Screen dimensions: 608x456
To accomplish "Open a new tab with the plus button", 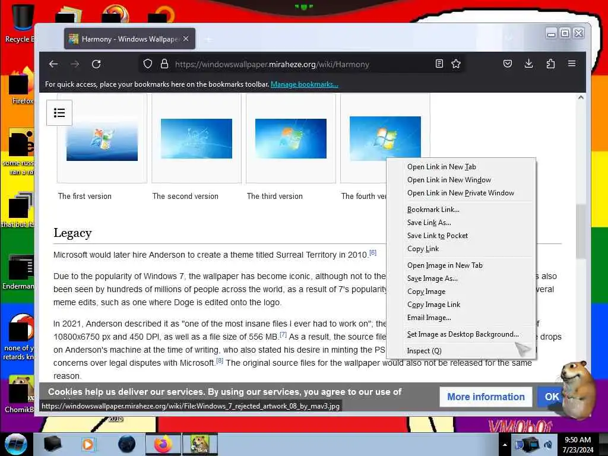I will [208, 39].
